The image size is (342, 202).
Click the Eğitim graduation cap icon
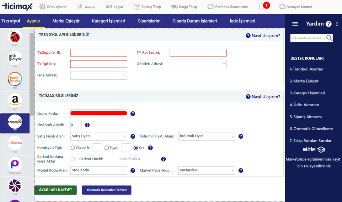click(x=321, y=150)
